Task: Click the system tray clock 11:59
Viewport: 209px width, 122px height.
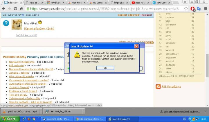Action: coord(203,119)
